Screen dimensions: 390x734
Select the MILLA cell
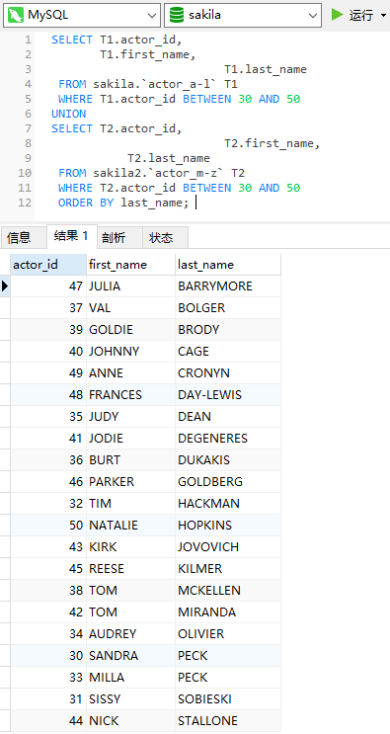(131, 677)
